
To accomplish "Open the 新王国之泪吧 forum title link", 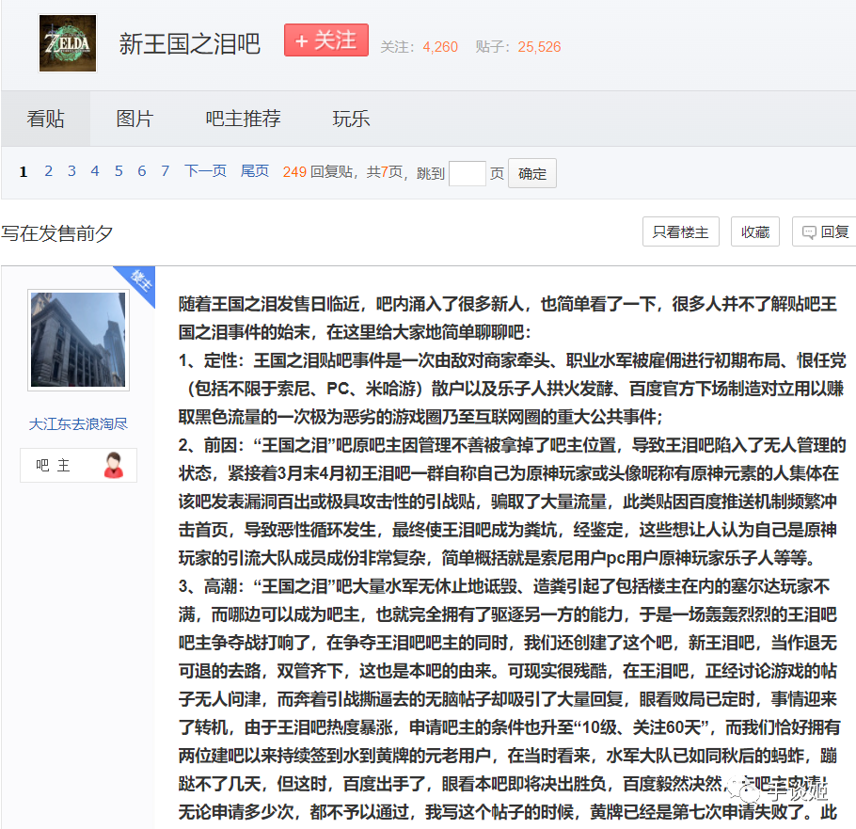I will click(x=189, y=44).
